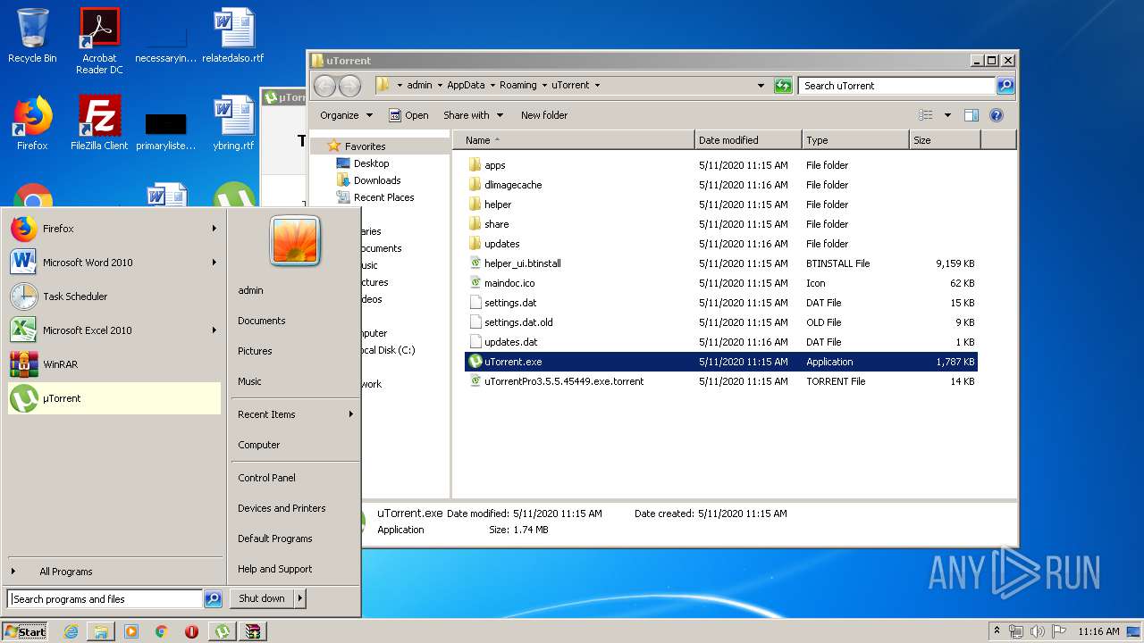Click the Start button
The width and height of the screenshot is (1144, 643).
pyautogui.click(x=25, y=631)
